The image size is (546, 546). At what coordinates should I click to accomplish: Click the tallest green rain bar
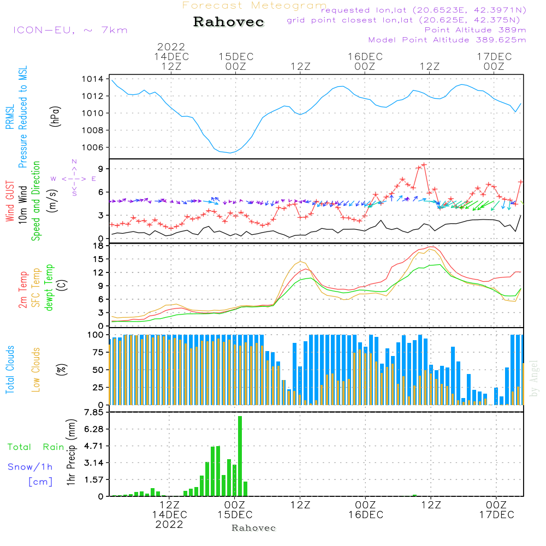click(x=240, y=456)
